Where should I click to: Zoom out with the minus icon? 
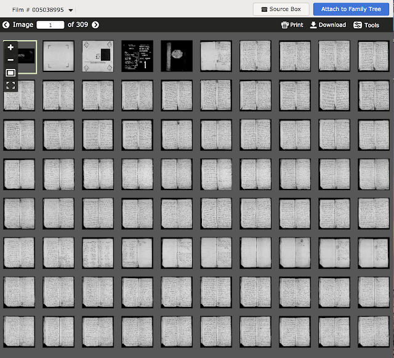click(10, 60)
